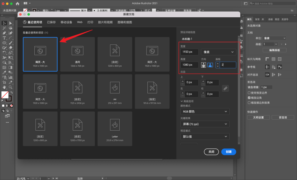Select the Scale tool
The image size is (297, 180).
[x=11, y=53]
